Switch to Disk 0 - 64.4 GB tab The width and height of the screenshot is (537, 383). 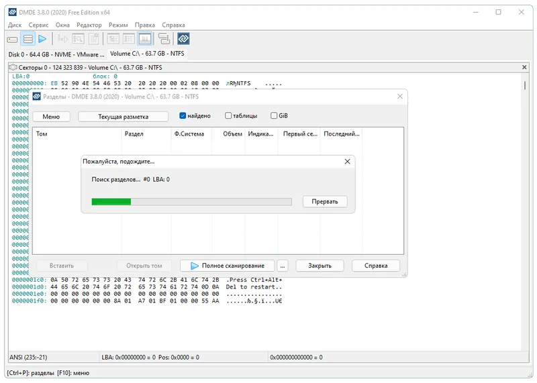pos(56,54)
